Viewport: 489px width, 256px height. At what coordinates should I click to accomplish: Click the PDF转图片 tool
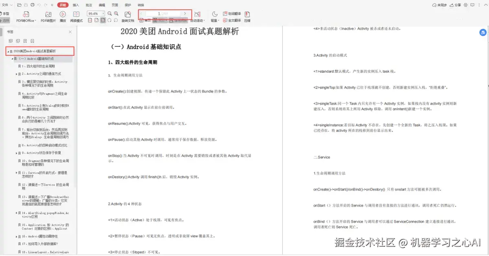[48, 17]
